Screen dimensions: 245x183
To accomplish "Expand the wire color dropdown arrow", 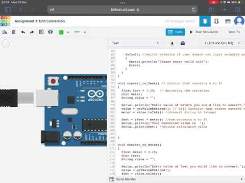I will point(68,32).
